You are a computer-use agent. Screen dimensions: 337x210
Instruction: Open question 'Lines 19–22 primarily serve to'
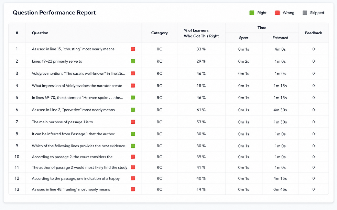[x=57, y=61]
